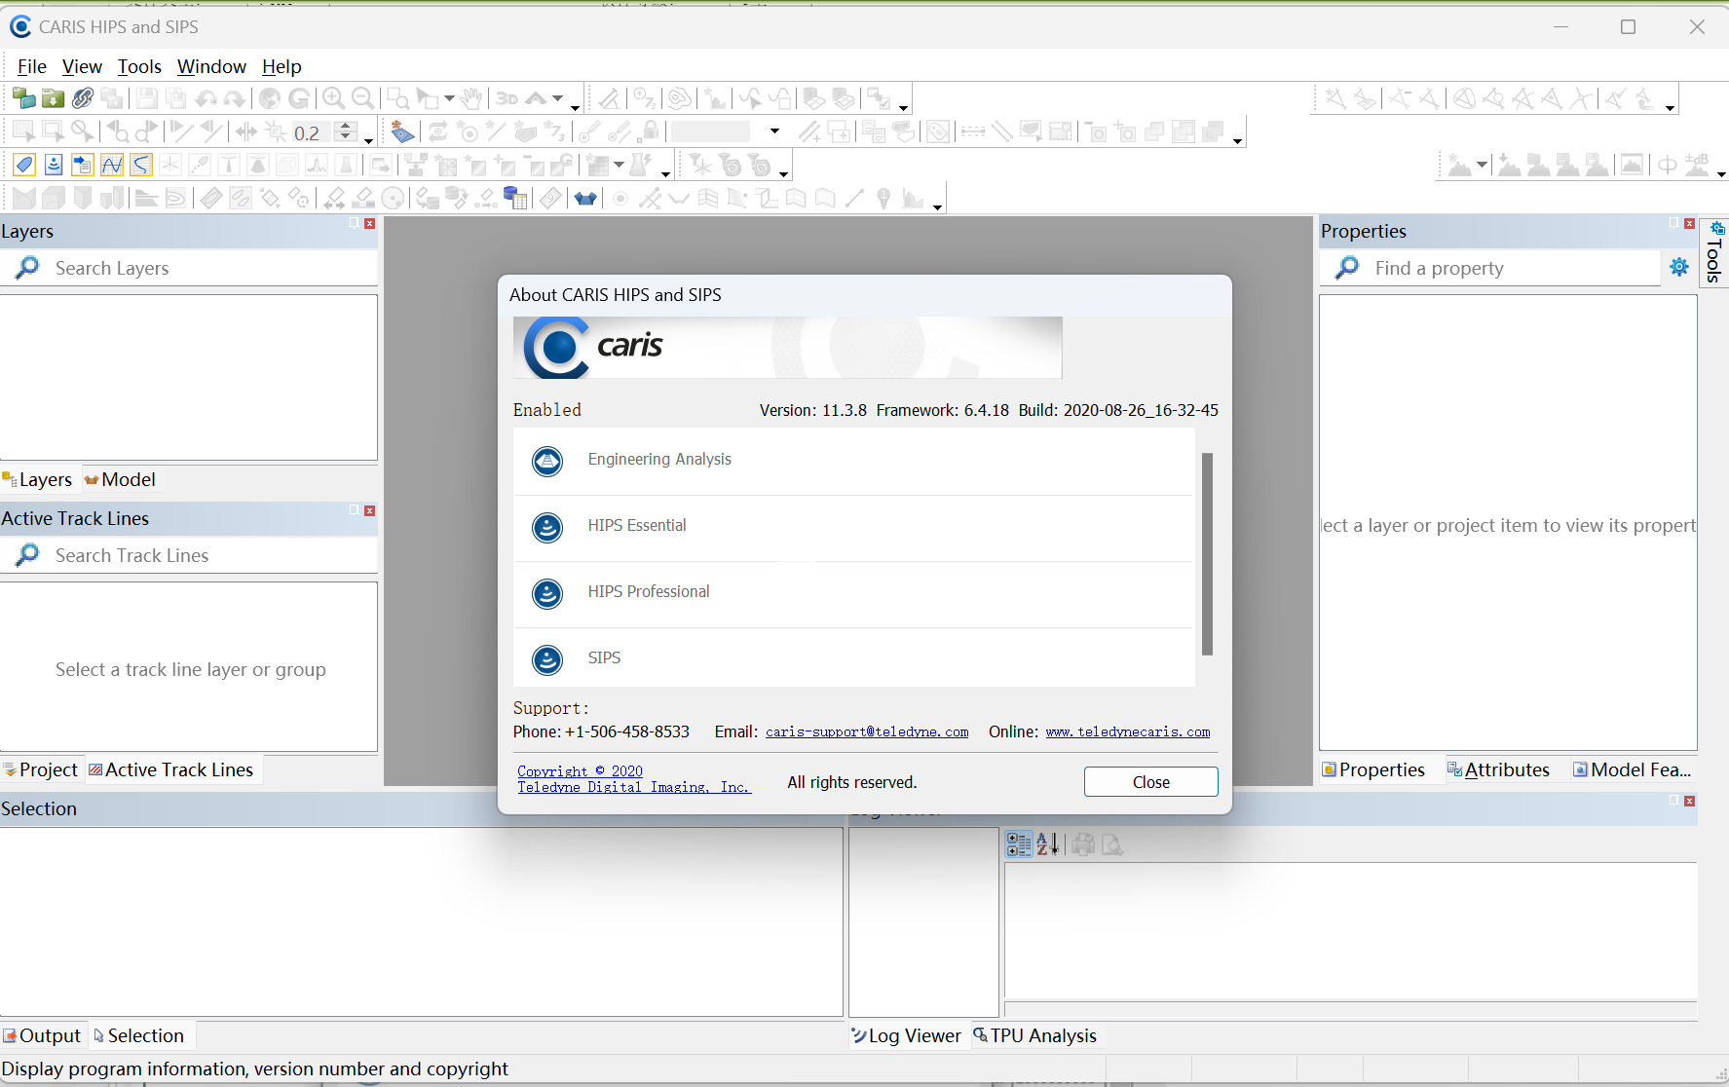The width and height of the screenshot is (1729, 1087).
Task: Click the blue sine wave toolbar icon
Action: click(112, 166)
